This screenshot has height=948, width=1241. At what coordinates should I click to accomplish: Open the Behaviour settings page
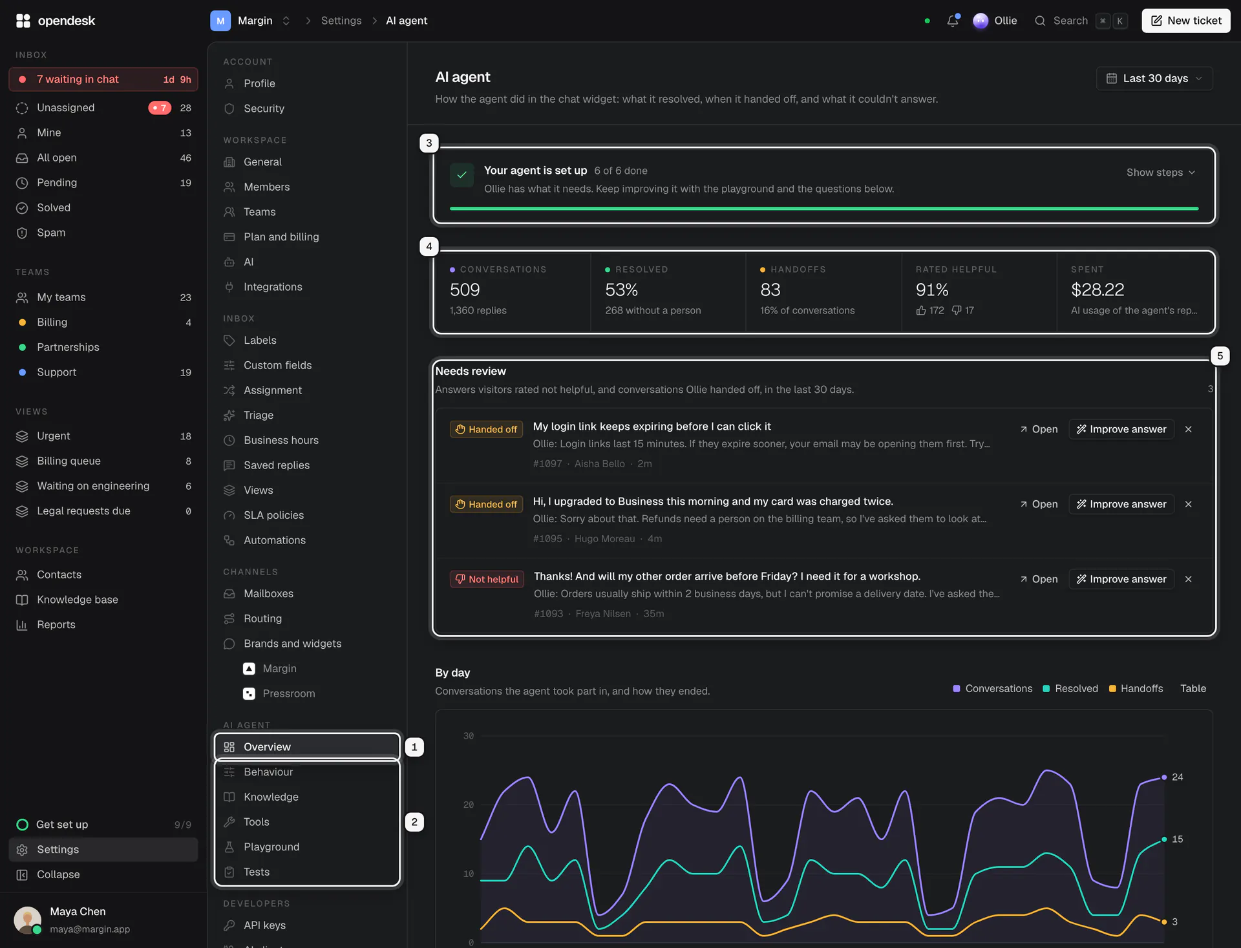pos(307,772)
